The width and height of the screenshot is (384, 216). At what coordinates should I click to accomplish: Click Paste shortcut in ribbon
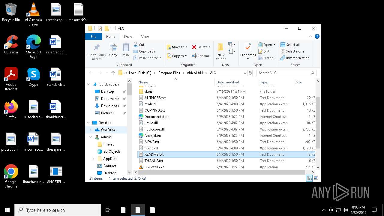(147, 58)
